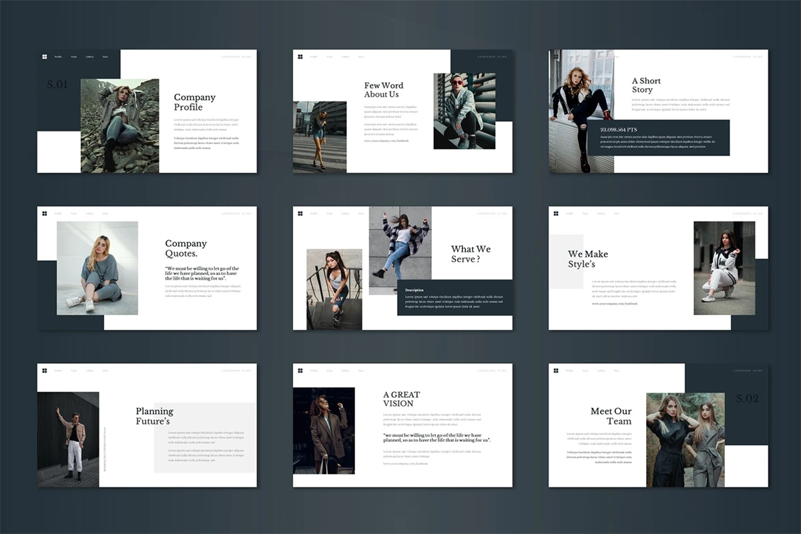The width and height of the screenshot is (801, 534).
Task: Open website link on We Make Style's slide
Action: click(x=614, y=304)
